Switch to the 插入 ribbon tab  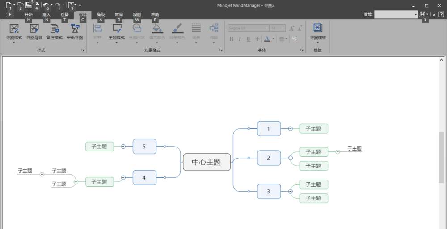(x=46, y=15)
